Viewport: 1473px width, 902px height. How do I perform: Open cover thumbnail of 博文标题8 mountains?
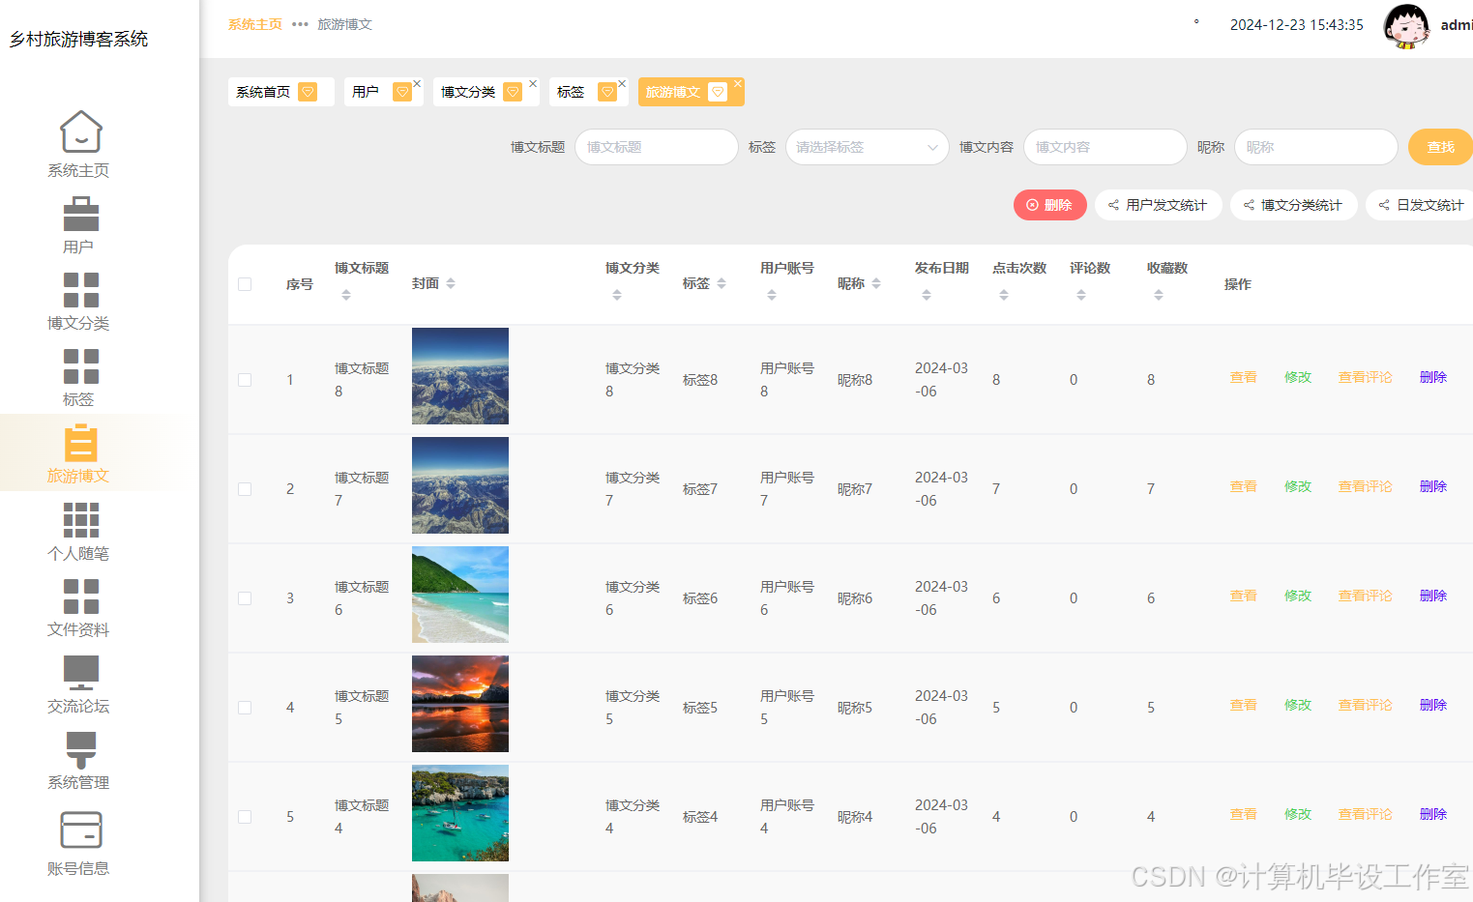click(460, 376)
